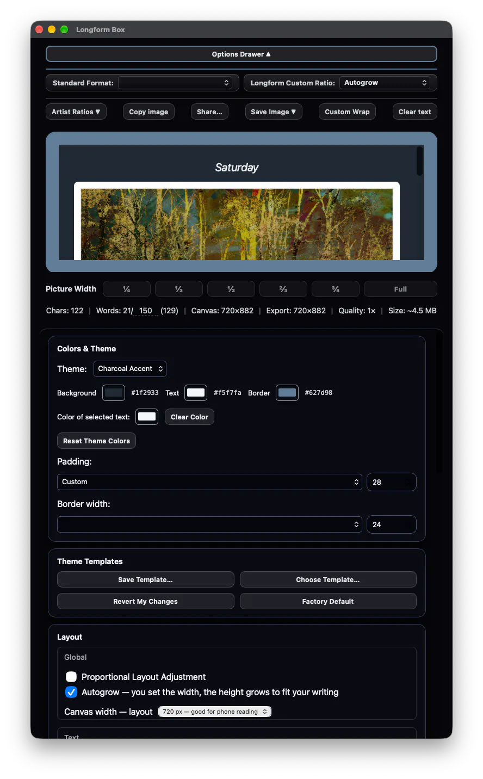Click the preview canvas scrollbar
The width and height of the screenshot is (483, 779).
(419, 161)
